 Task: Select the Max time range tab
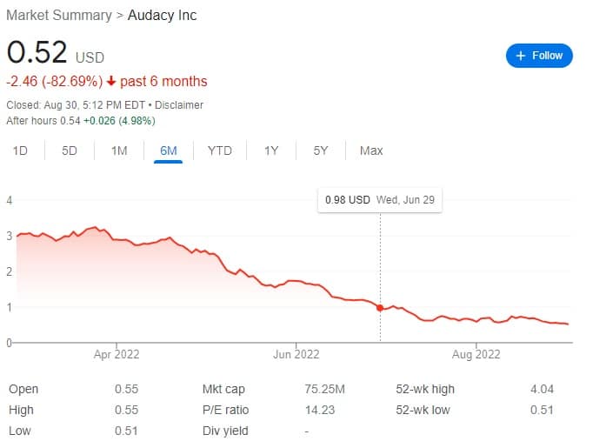[x=371, y=150]
